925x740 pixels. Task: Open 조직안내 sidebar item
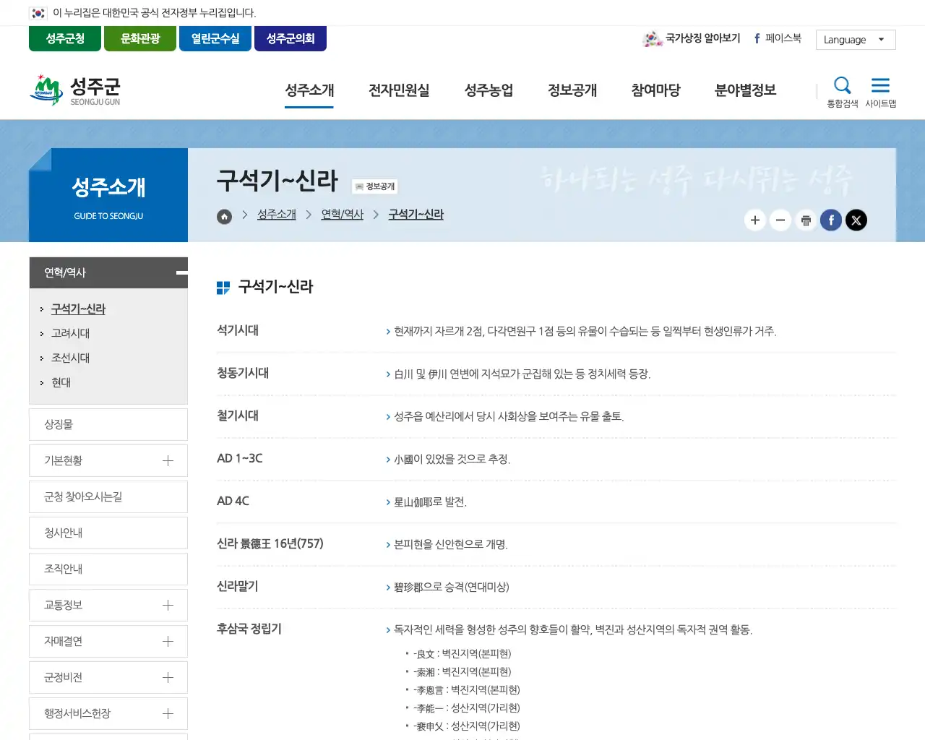click(108, 569)
